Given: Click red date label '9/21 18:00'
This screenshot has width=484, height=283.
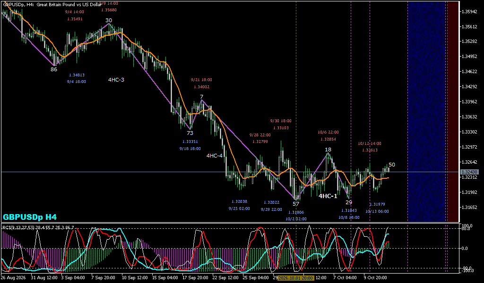Looking at the screenshot, I should (x=201, y=80).
